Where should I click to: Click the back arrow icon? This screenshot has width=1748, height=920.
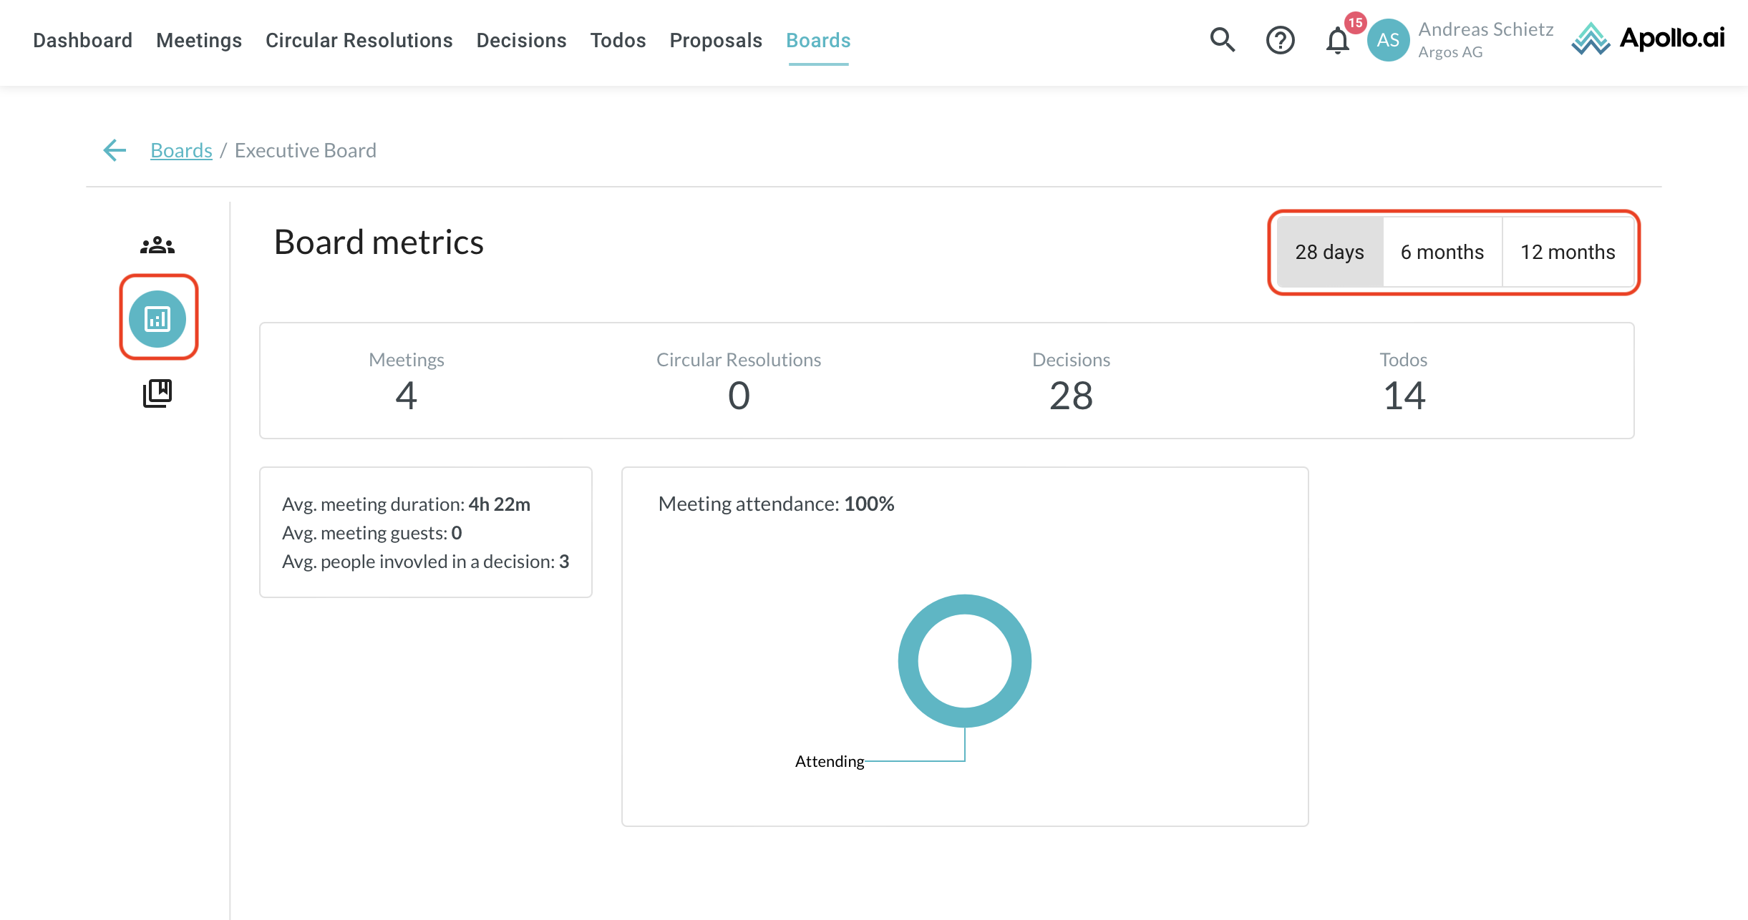click(115, 150)
